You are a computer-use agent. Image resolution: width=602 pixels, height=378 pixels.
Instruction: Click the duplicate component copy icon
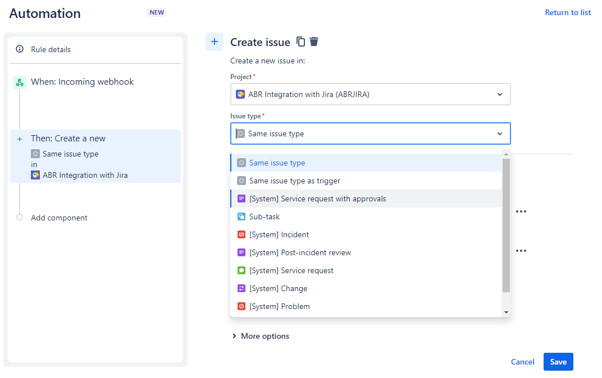(x=300, y=42)
